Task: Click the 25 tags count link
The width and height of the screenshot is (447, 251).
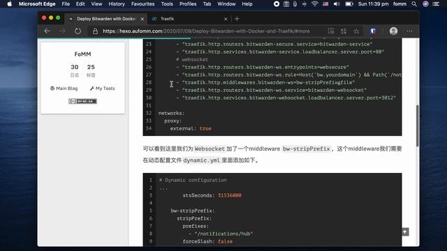Action: 91,70
